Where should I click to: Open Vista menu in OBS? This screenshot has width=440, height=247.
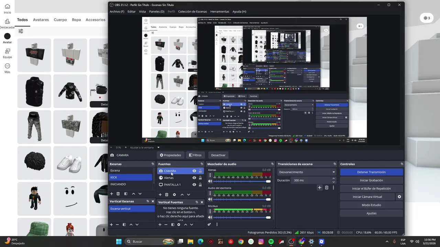click(x=142, y=11)
